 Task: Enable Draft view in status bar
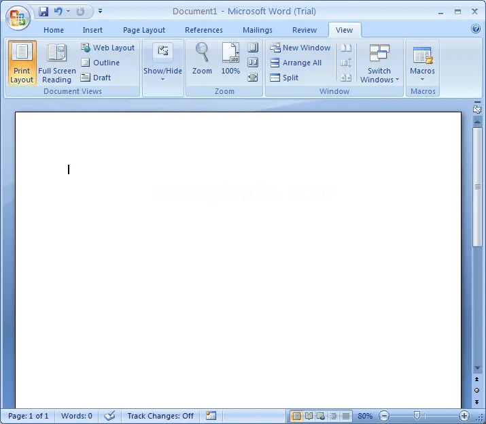[346, 416]
